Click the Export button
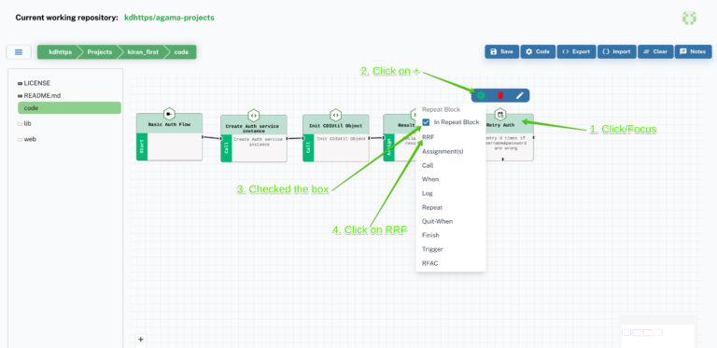717x348 pixels. [x=576, y=51]
